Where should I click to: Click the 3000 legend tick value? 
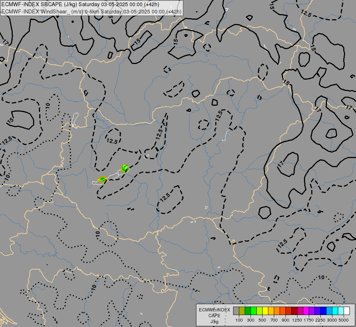point(332,320)
